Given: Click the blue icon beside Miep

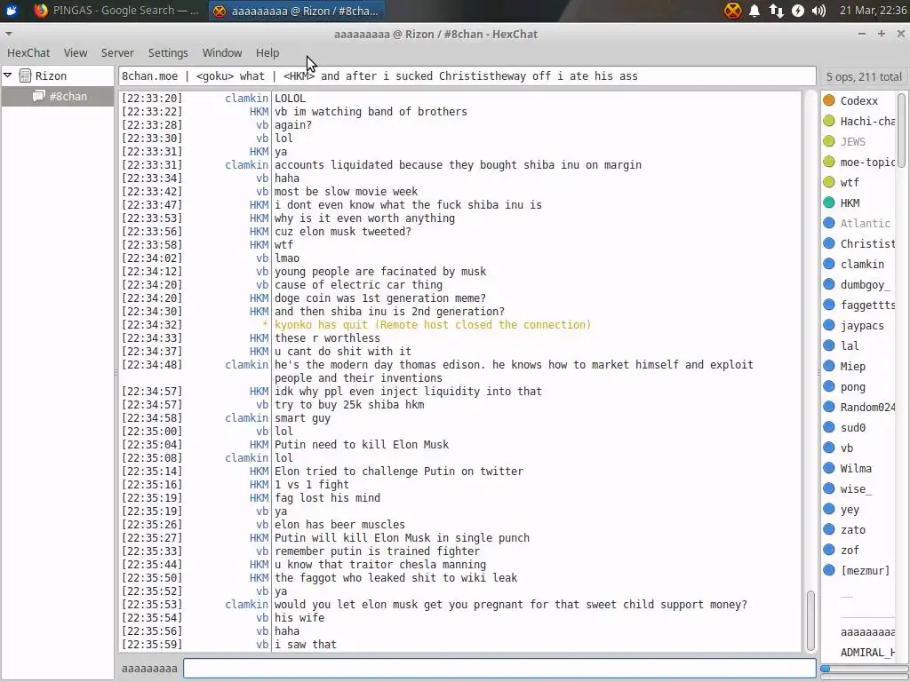Looking at the screenshot, I should pyautogui.click(x=829, y=366).
